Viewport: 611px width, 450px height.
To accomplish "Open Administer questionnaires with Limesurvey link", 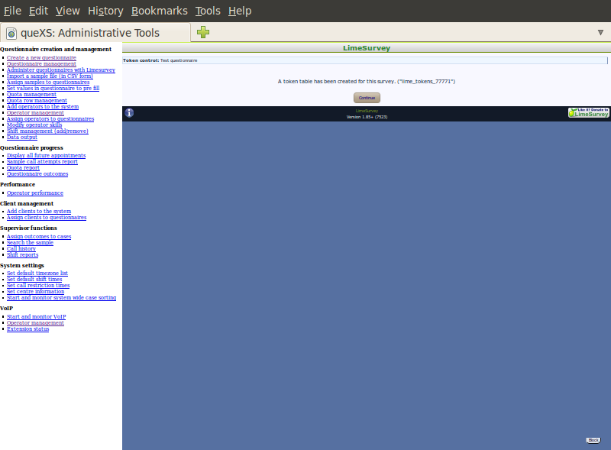I will 61,70.
